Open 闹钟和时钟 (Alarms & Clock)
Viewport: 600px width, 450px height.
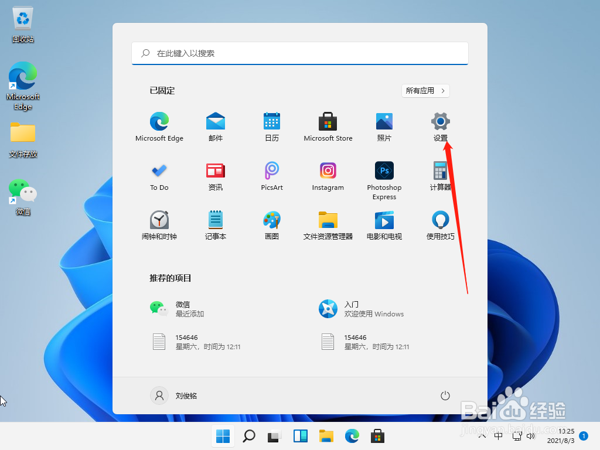[159, 224]
